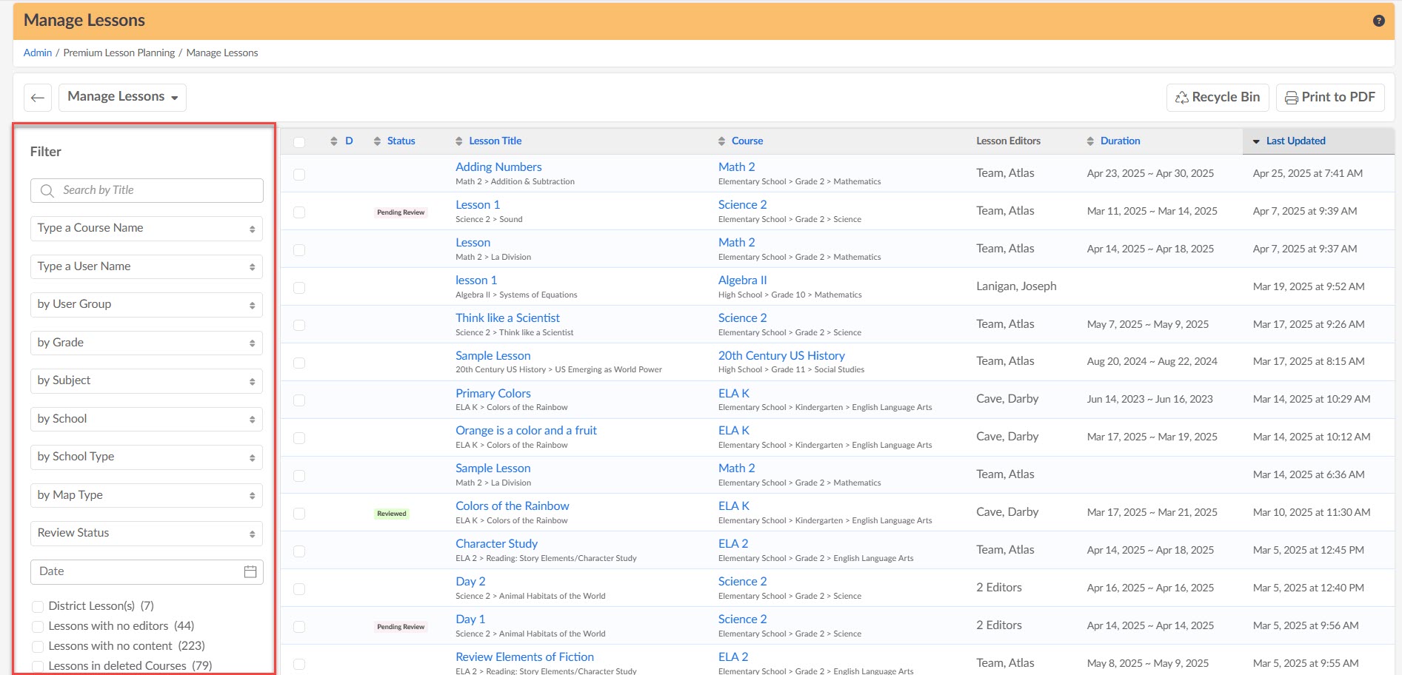
Task: Open lesson 1 in Algebra II
Action: click(476, 281)
